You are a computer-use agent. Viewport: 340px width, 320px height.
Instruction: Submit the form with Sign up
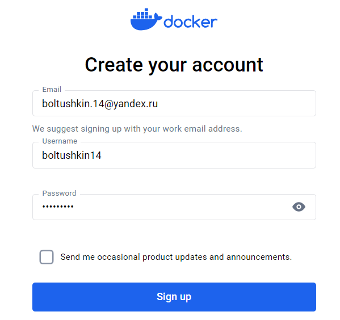pos(174,297)
